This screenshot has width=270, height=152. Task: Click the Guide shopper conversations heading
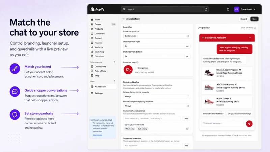(46, 90)
